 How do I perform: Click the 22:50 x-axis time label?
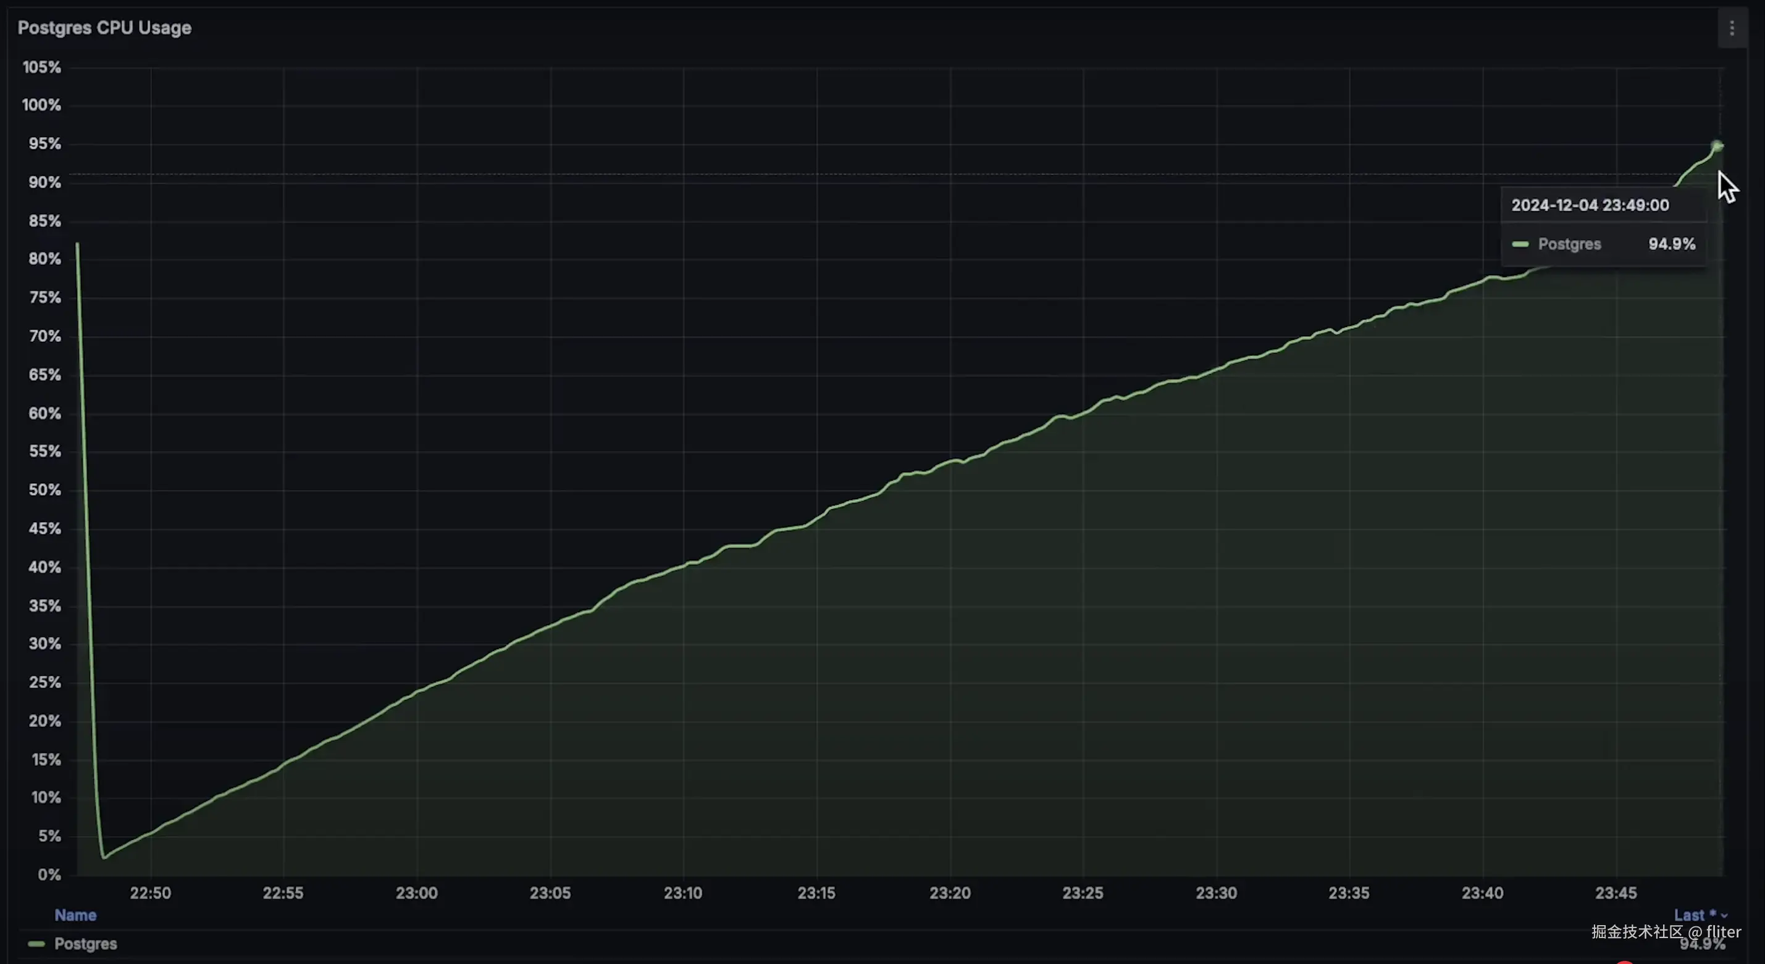(x=150, y=893)
